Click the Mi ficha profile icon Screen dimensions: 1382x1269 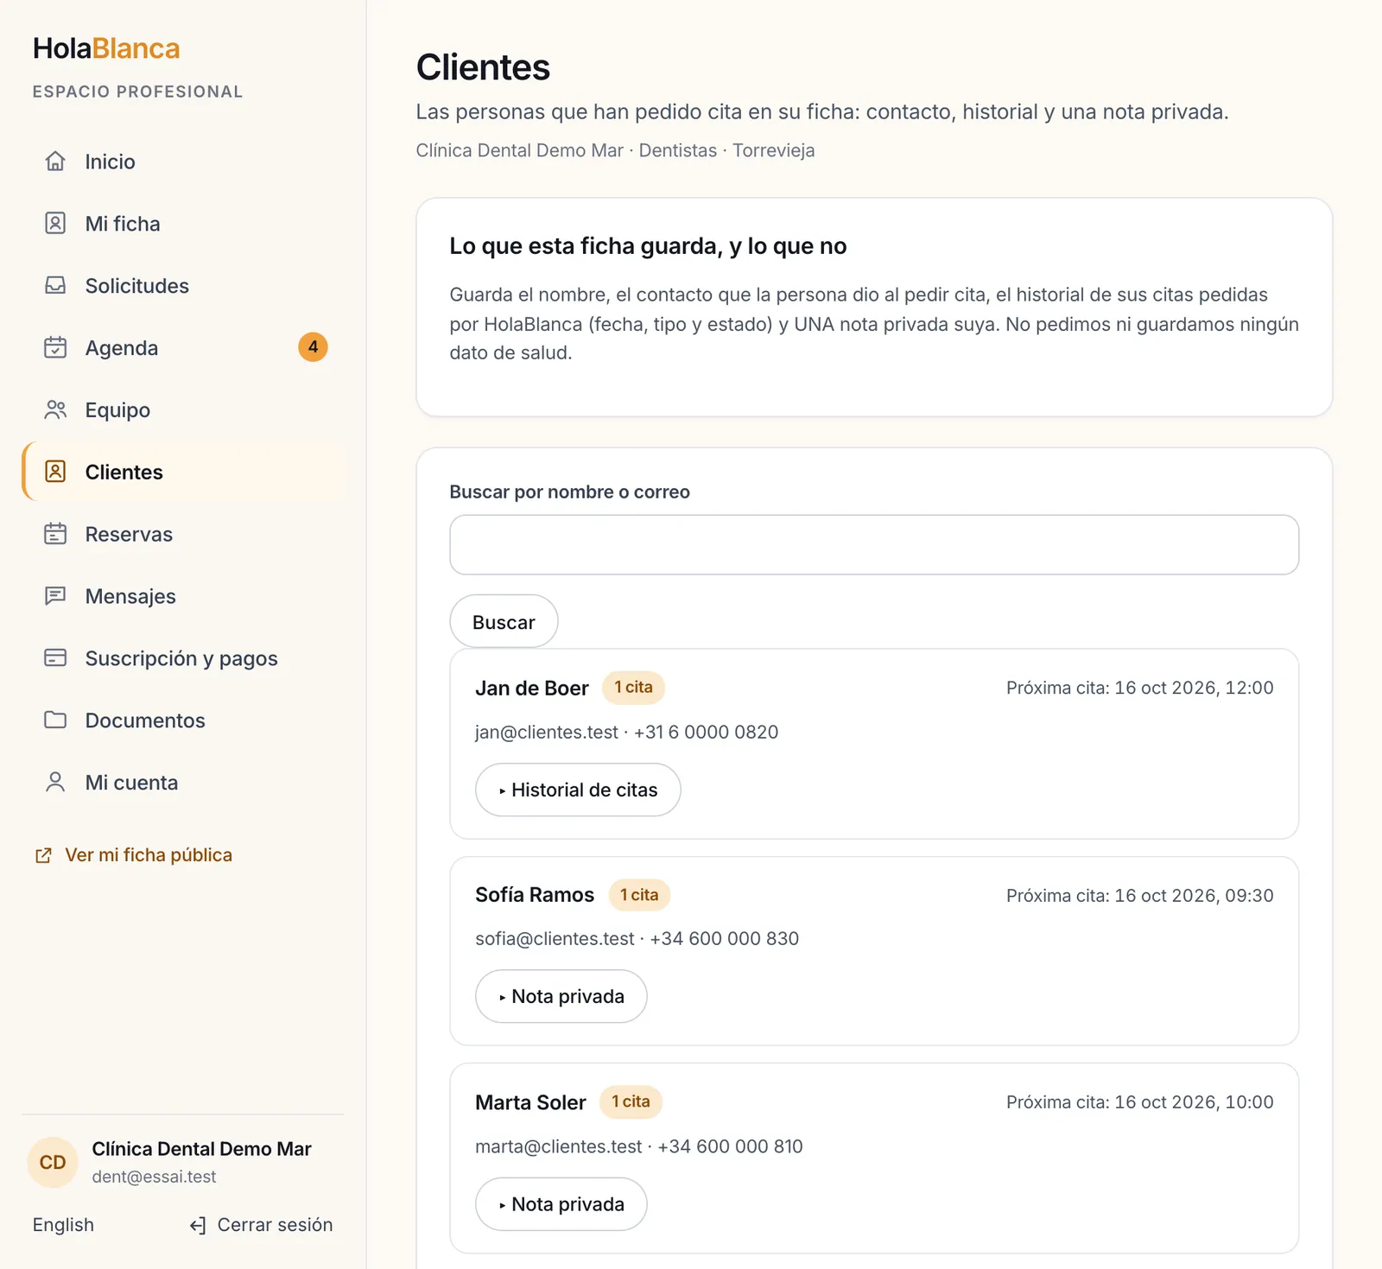point(55,224)
